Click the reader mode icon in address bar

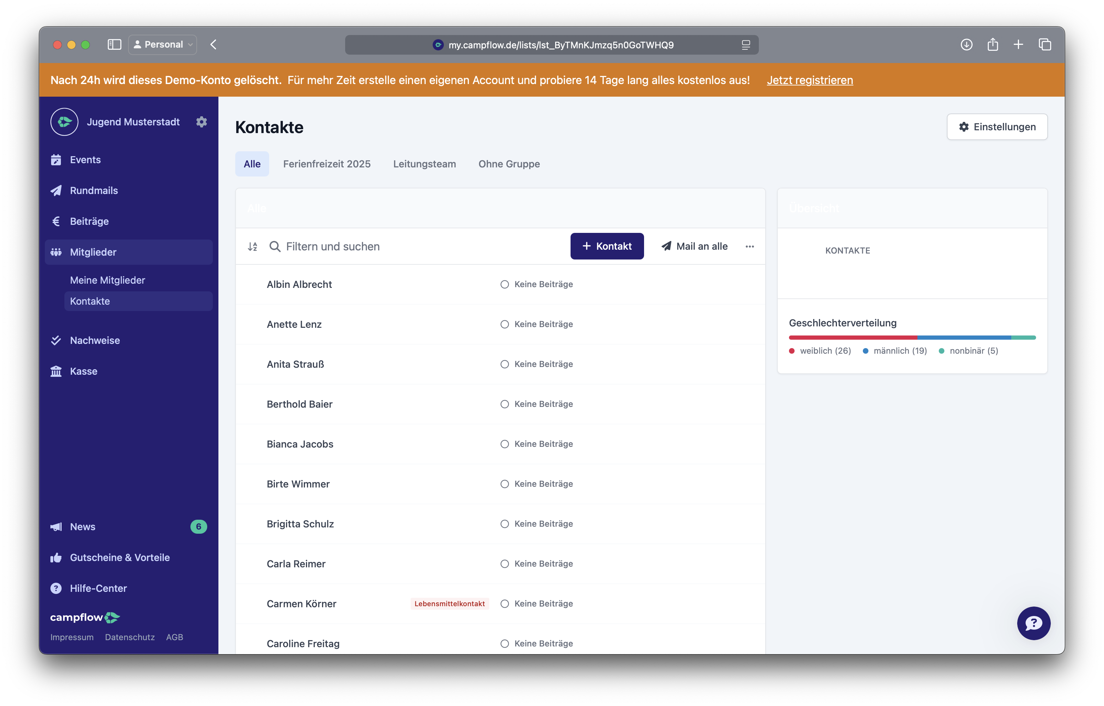coord(746,45)
